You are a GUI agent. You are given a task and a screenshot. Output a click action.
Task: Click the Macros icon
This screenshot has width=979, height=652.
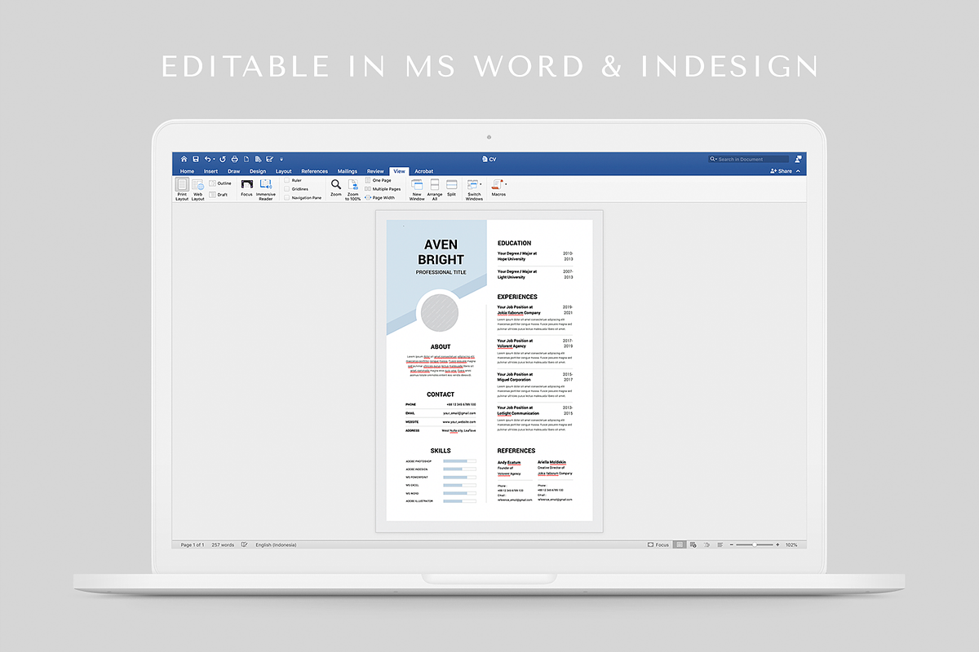tap(498, 185)
